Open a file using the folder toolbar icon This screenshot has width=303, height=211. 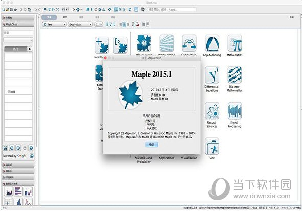(x=8, y=9)
